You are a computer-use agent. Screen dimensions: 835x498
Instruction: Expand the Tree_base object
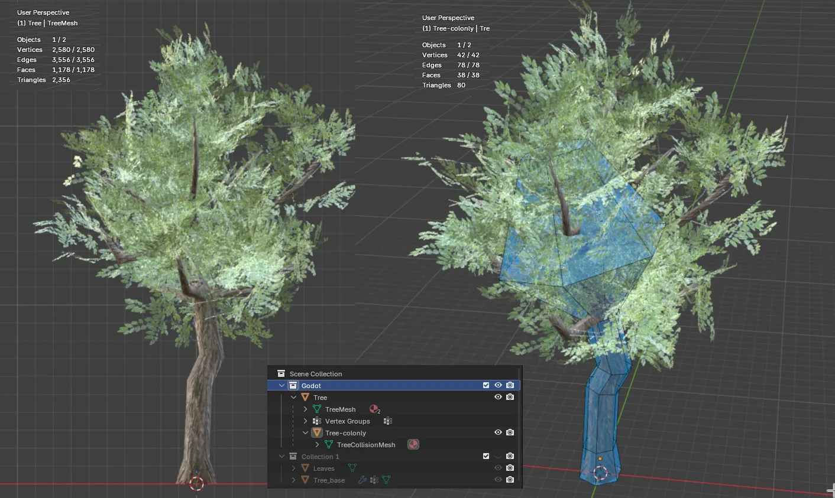point(293,480)
